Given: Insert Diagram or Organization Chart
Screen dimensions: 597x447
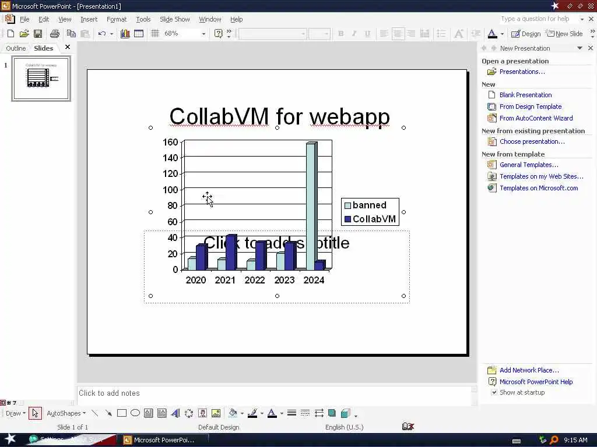Looking at the screenshot, I should [x=189, y=413].
